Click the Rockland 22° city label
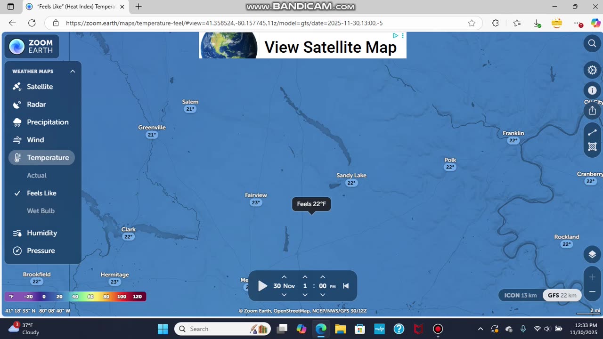This screenshot has height=339, width=603. click(567, 240)
